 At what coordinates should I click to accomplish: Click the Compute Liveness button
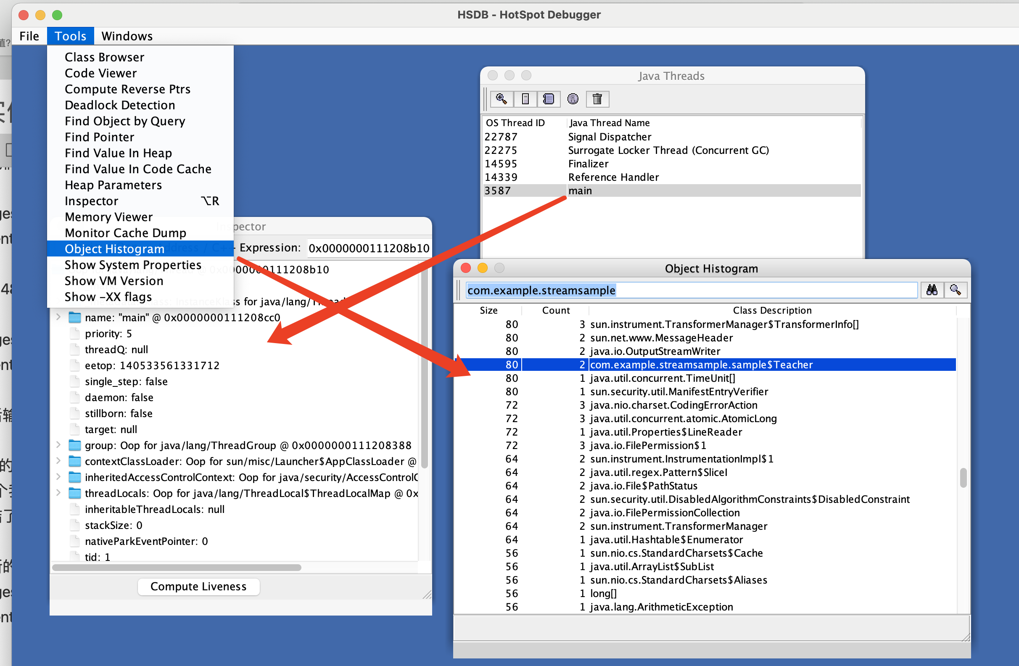point(198,587)
